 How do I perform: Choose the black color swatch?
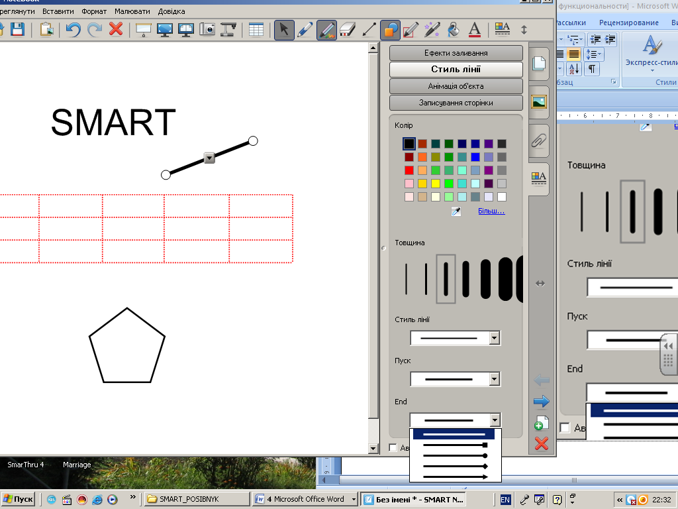(409, 144)
